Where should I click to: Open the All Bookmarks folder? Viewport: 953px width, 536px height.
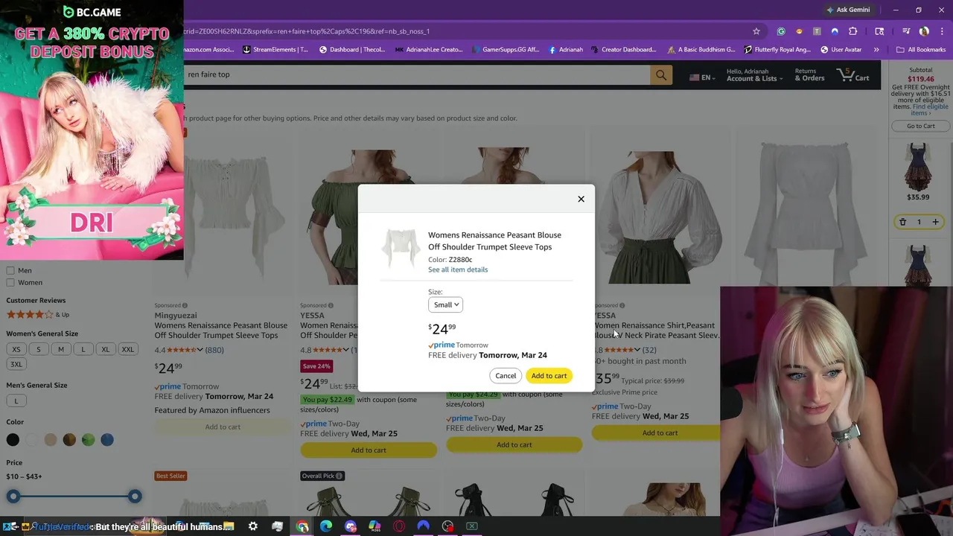point(921,50)
